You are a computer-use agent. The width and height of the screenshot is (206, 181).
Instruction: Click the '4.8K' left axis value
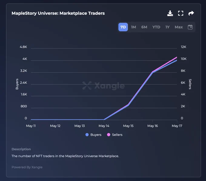23,47
